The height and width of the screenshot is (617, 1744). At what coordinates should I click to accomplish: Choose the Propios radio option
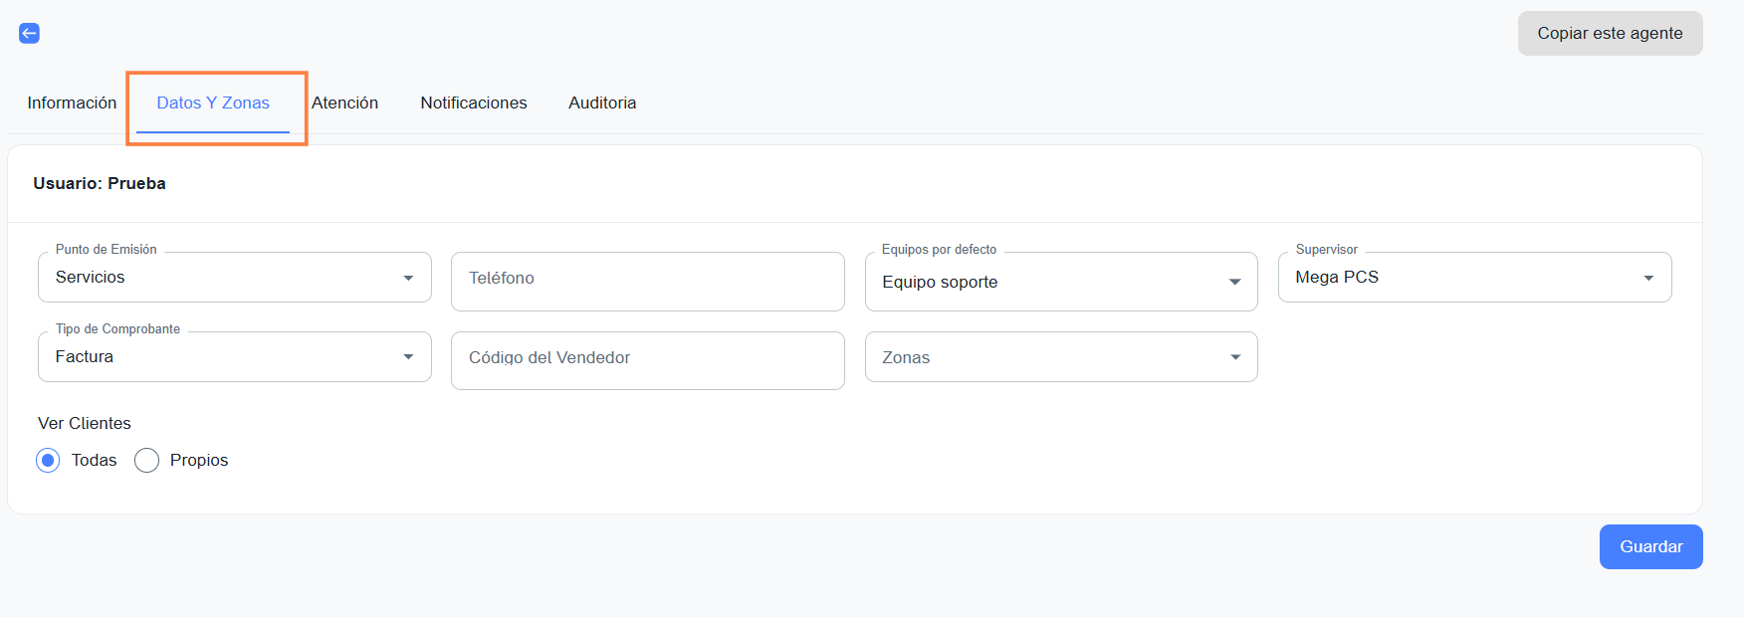[x=147, y=461]
